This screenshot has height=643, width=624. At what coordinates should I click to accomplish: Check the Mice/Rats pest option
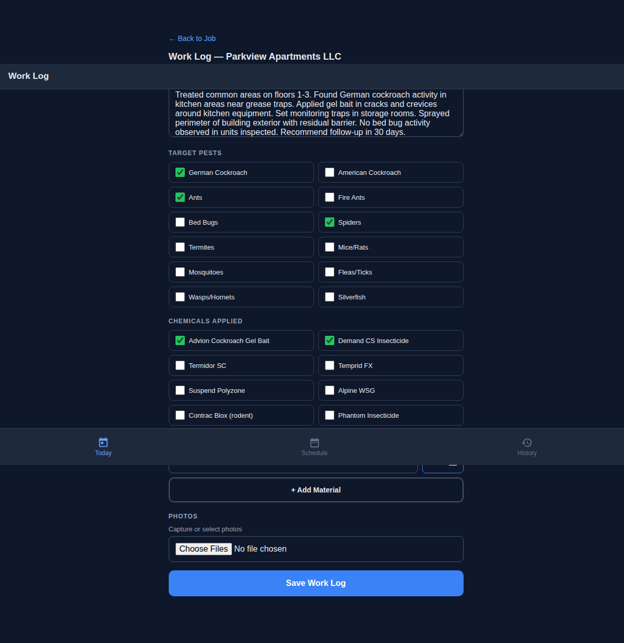pyautogui.click(x=330, y=247)
